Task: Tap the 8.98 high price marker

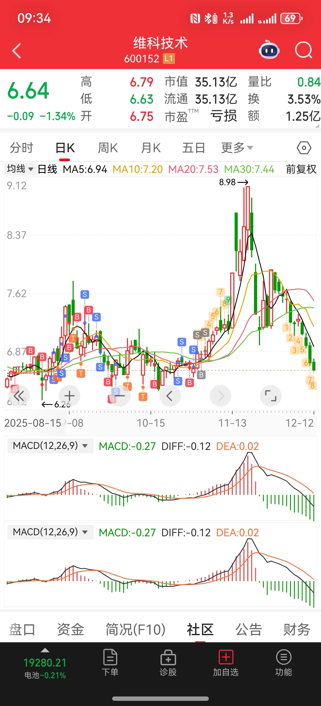Action: coord(233,182)
